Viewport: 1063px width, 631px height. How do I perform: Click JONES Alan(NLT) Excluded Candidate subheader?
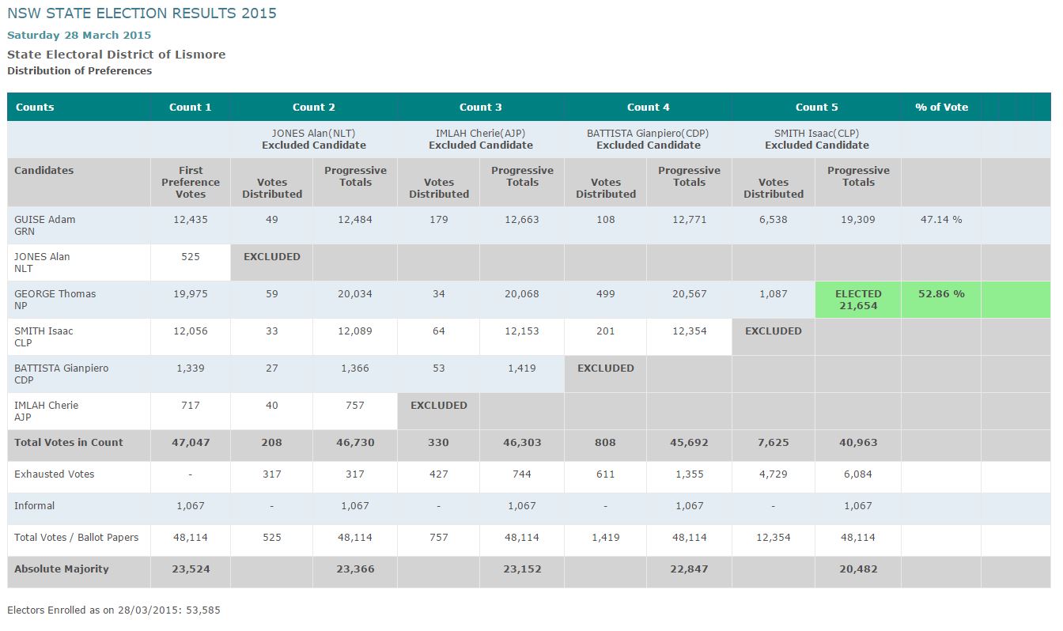(x=314, y=139)
